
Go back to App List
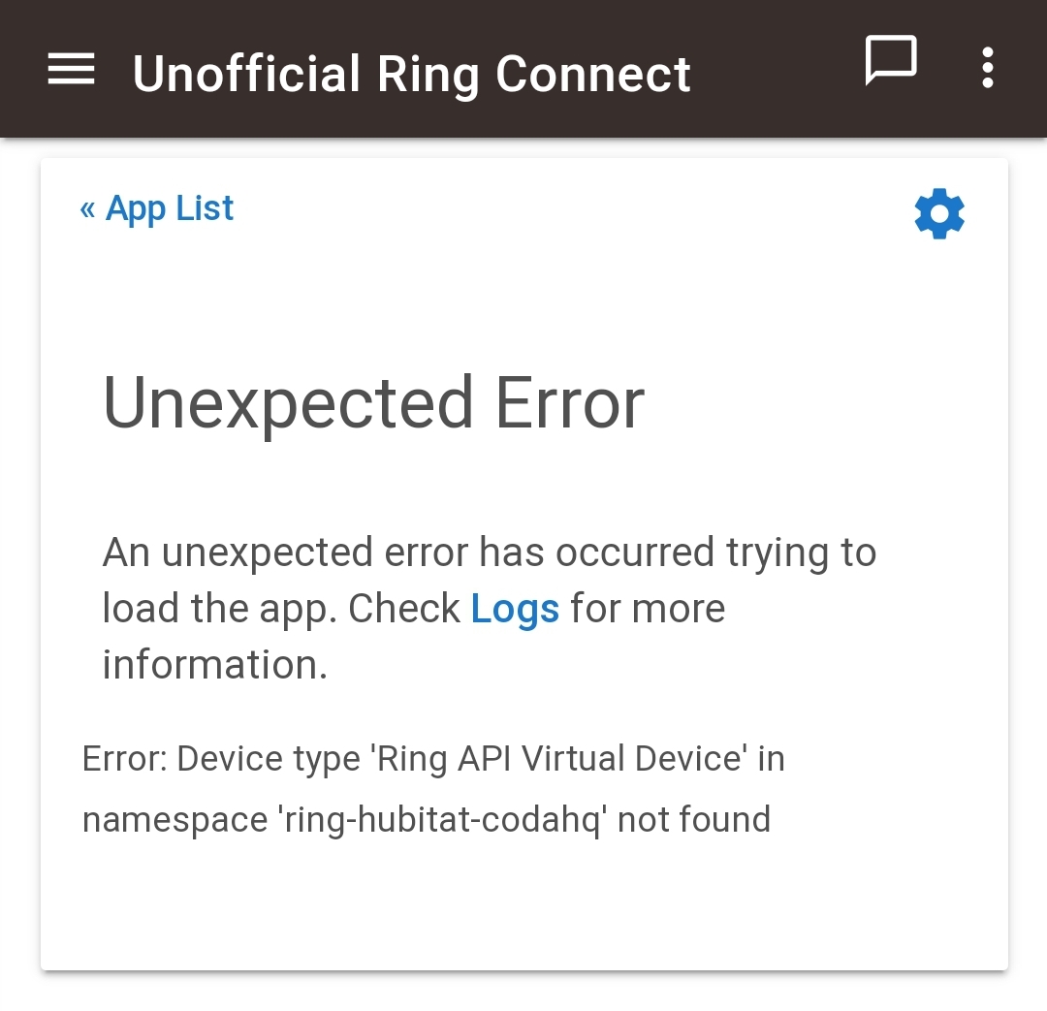(x=157, y=208)
